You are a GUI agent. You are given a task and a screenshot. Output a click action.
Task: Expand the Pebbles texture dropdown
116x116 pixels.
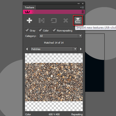coord(54,49)
